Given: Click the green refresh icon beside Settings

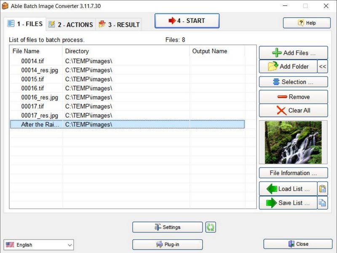Looking at the screenshot, I should click(211, 227).
